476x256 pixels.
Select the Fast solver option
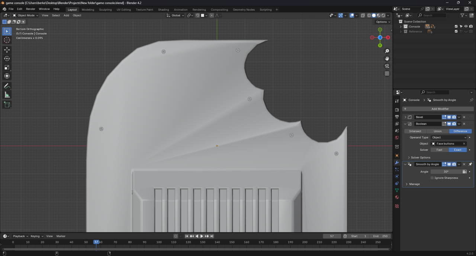[x=439, y=150]
